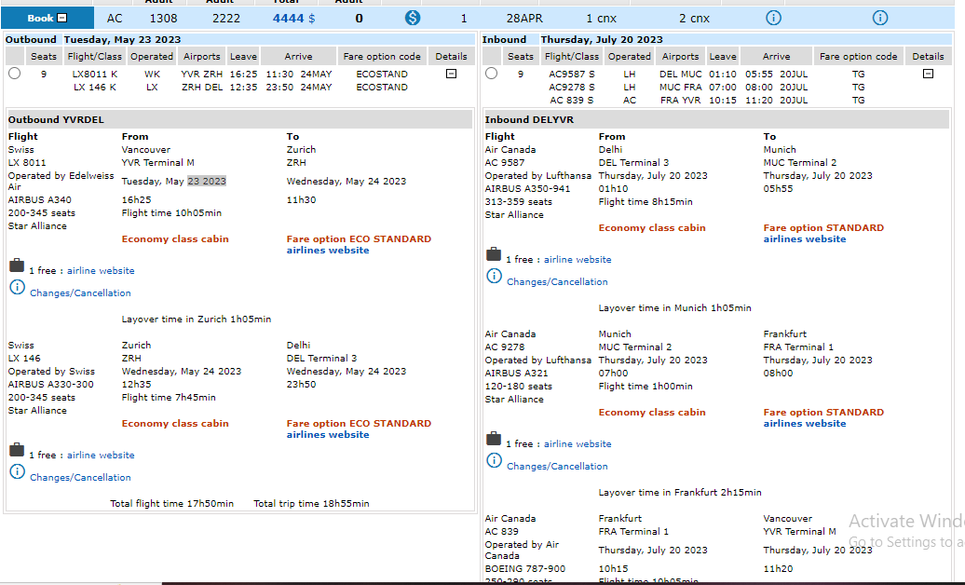Open airline website baggage link for AC 9278

click(x=578, y=444)
